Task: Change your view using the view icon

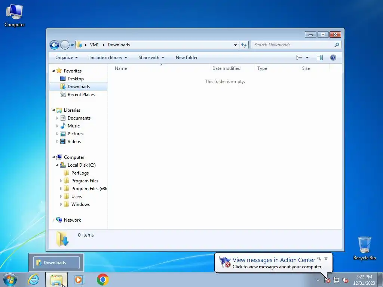Action: click(x=299, y=58)
